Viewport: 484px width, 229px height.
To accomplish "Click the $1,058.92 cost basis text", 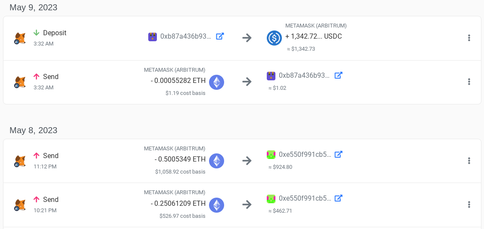I will tap(180, 172).
